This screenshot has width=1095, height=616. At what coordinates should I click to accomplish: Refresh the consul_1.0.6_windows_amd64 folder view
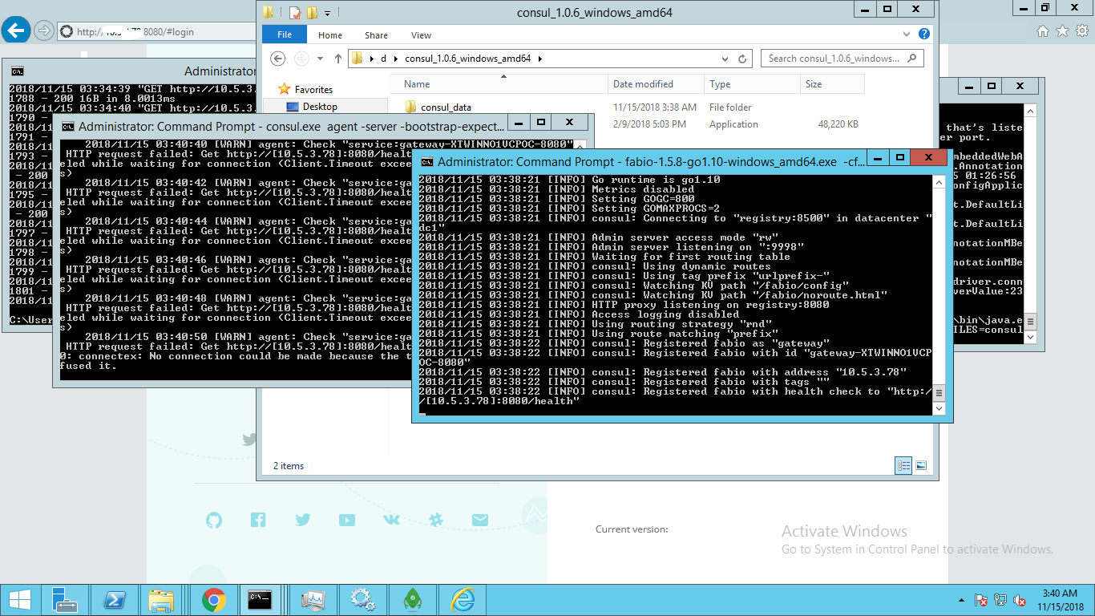pos(741,58)
